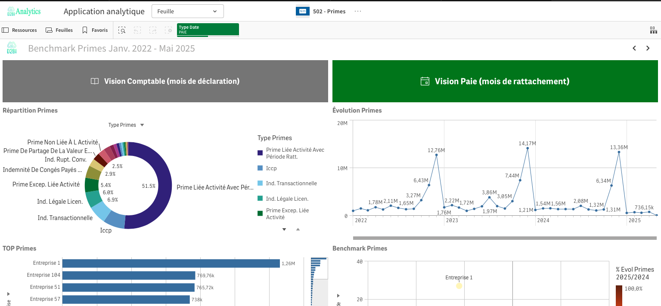661x306 pixels.
Task: Expand the Type Primes dimension selector
Action: (126, 125)
